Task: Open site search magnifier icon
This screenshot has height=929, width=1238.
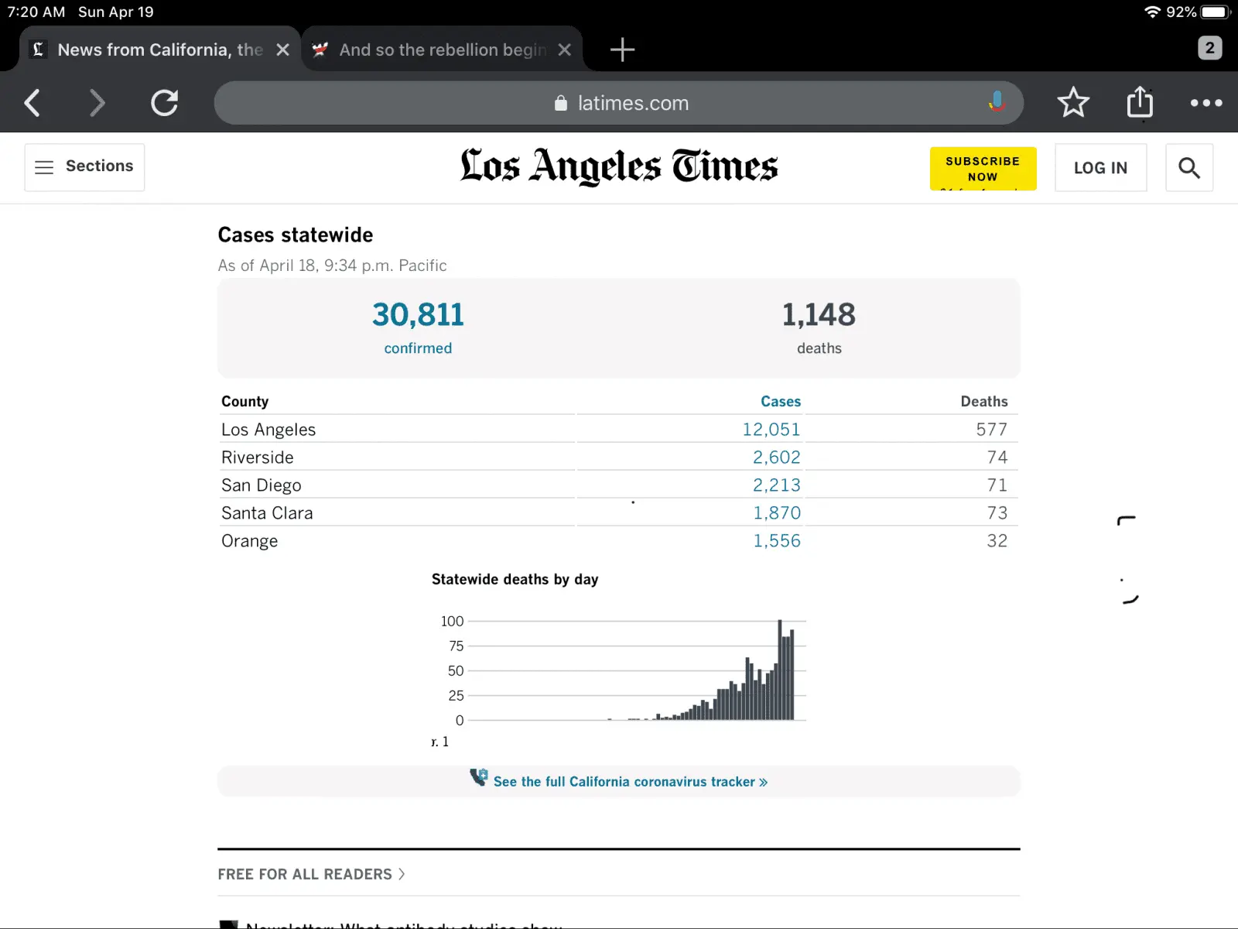Action: click(x=1189, y=167)
